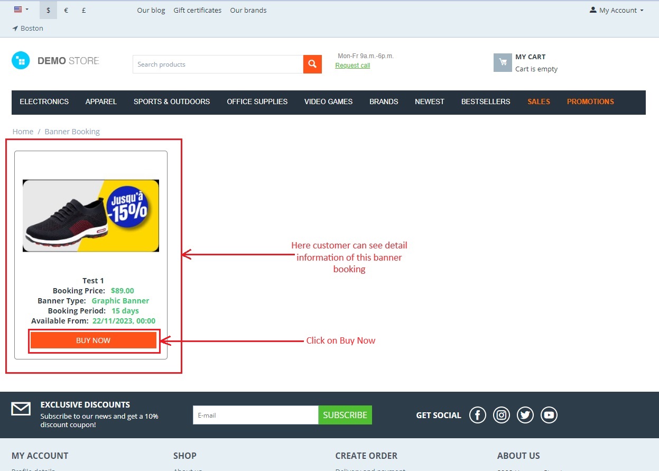The width and height of the screenshot is (659, 471).
Task: Click the Demo Store logo
Action: coord(55,61)
